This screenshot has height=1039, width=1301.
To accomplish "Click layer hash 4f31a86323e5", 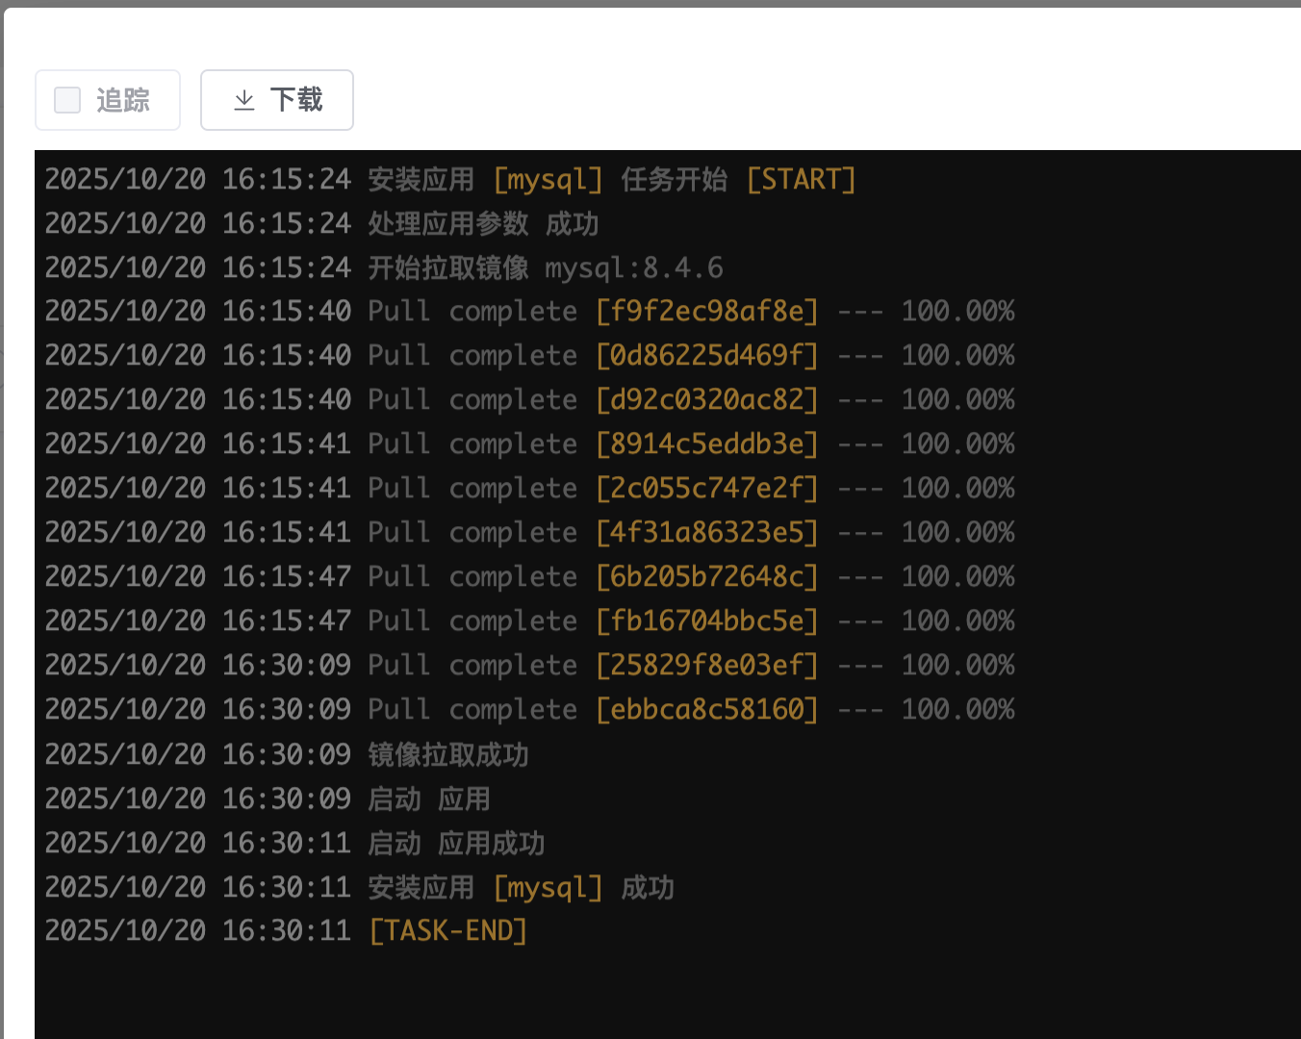I will coord(707,533).
